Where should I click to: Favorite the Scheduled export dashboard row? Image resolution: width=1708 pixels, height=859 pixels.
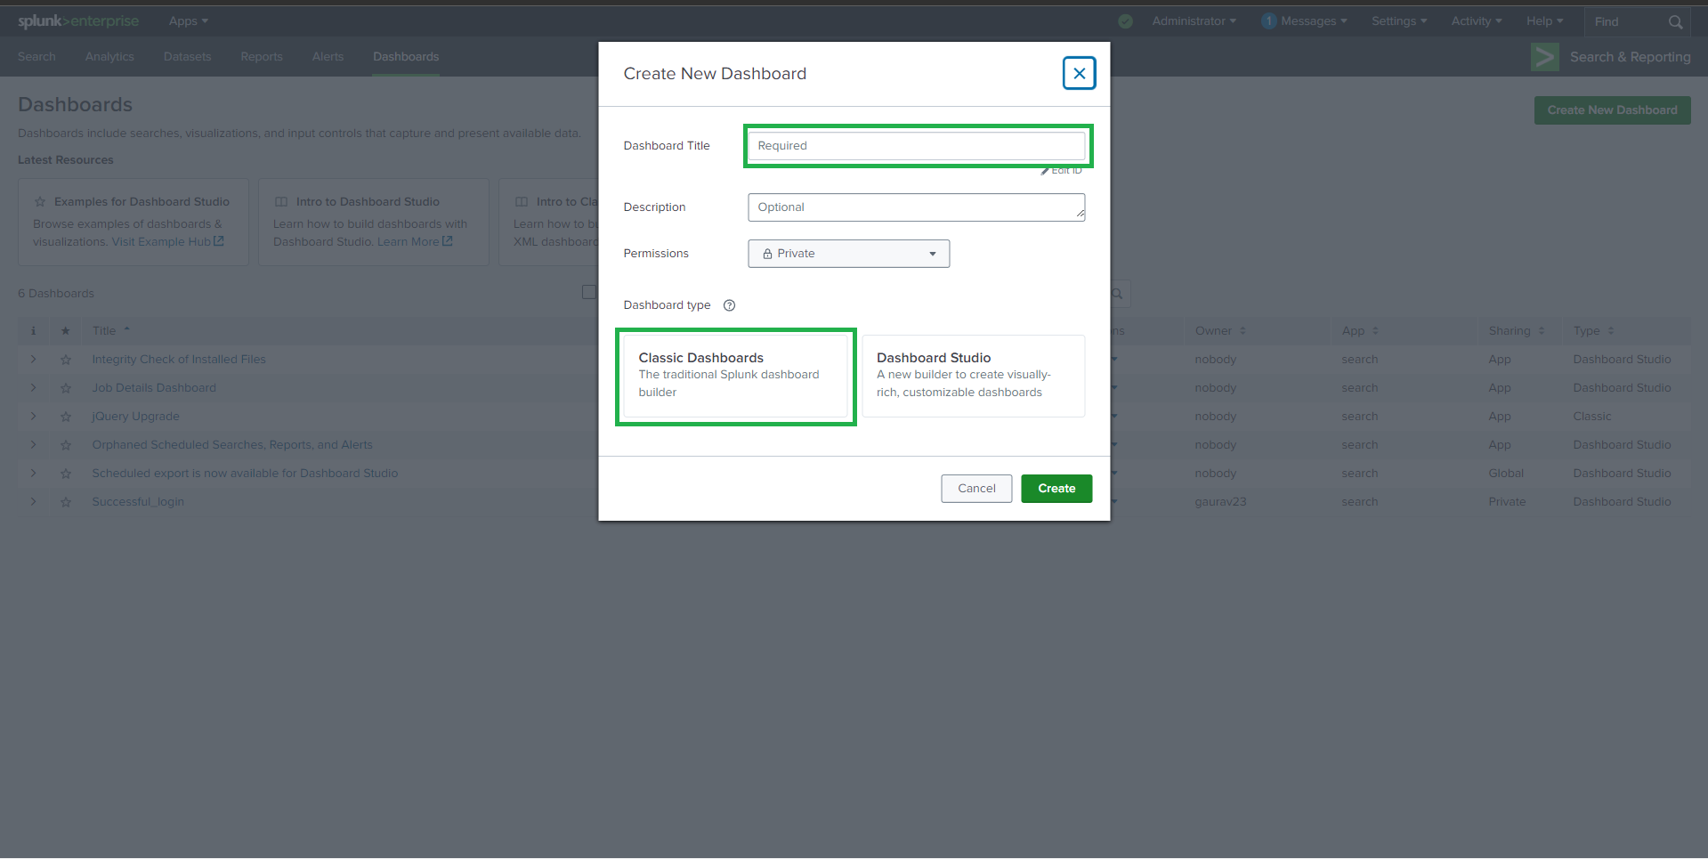(x=66, y=474)
